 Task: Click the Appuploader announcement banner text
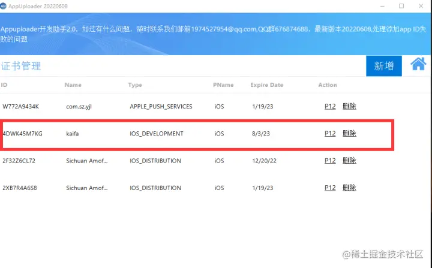(x=213, y=34)
